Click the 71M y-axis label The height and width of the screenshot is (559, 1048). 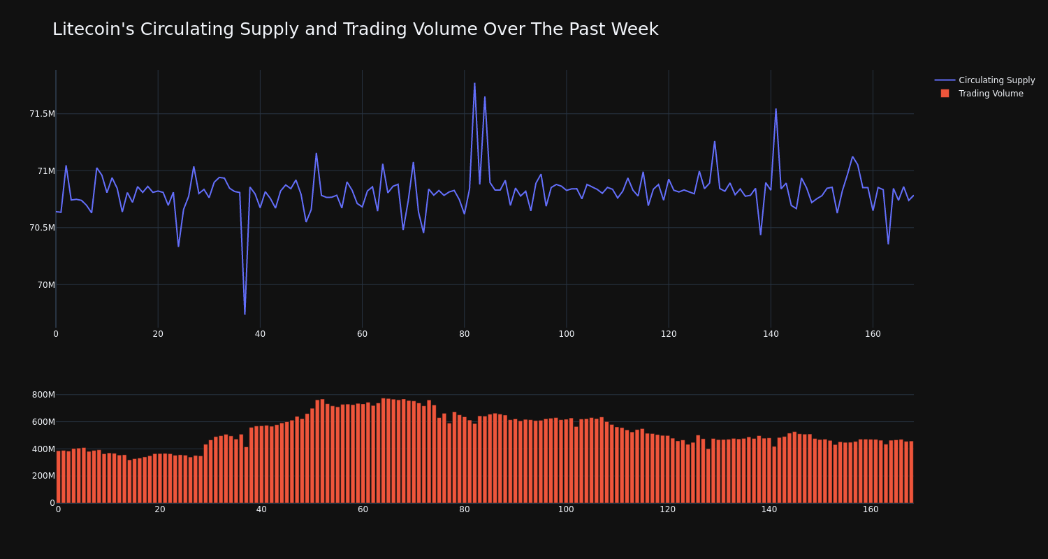click(46, 171)
